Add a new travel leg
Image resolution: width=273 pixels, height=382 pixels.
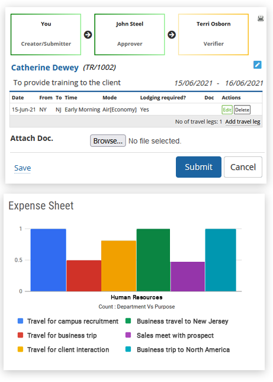tap(243, 121)
